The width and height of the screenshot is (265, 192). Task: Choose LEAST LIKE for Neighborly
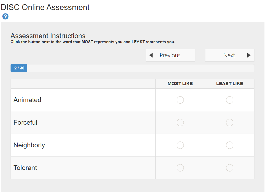pos(230,145)
